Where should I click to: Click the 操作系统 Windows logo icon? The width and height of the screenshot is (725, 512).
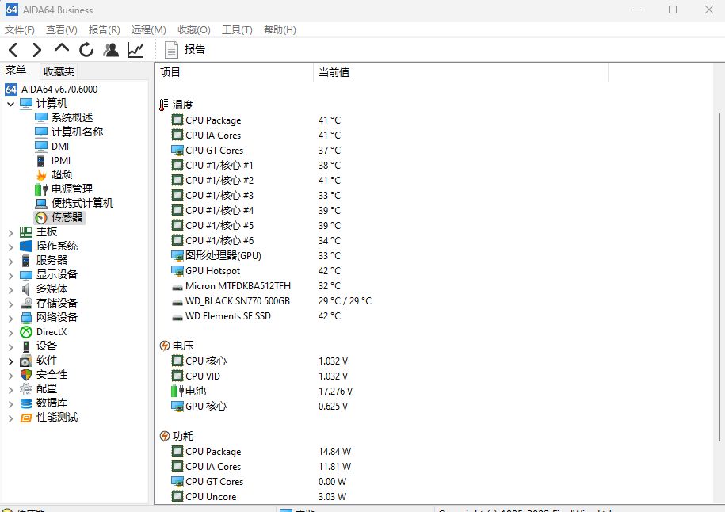[26, 246]
